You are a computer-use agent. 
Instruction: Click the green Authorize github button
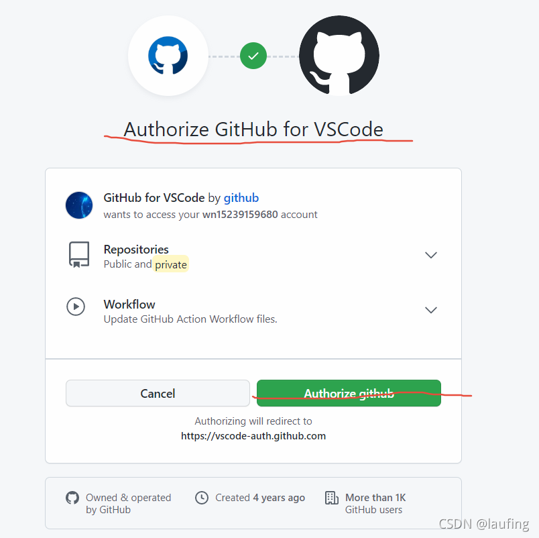click(349, 393)
